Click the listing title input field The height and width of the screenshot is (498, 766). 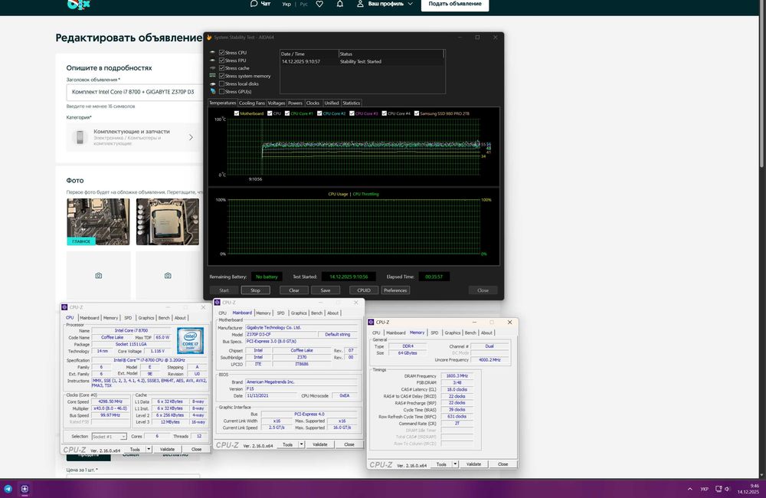tap(134, 92)
